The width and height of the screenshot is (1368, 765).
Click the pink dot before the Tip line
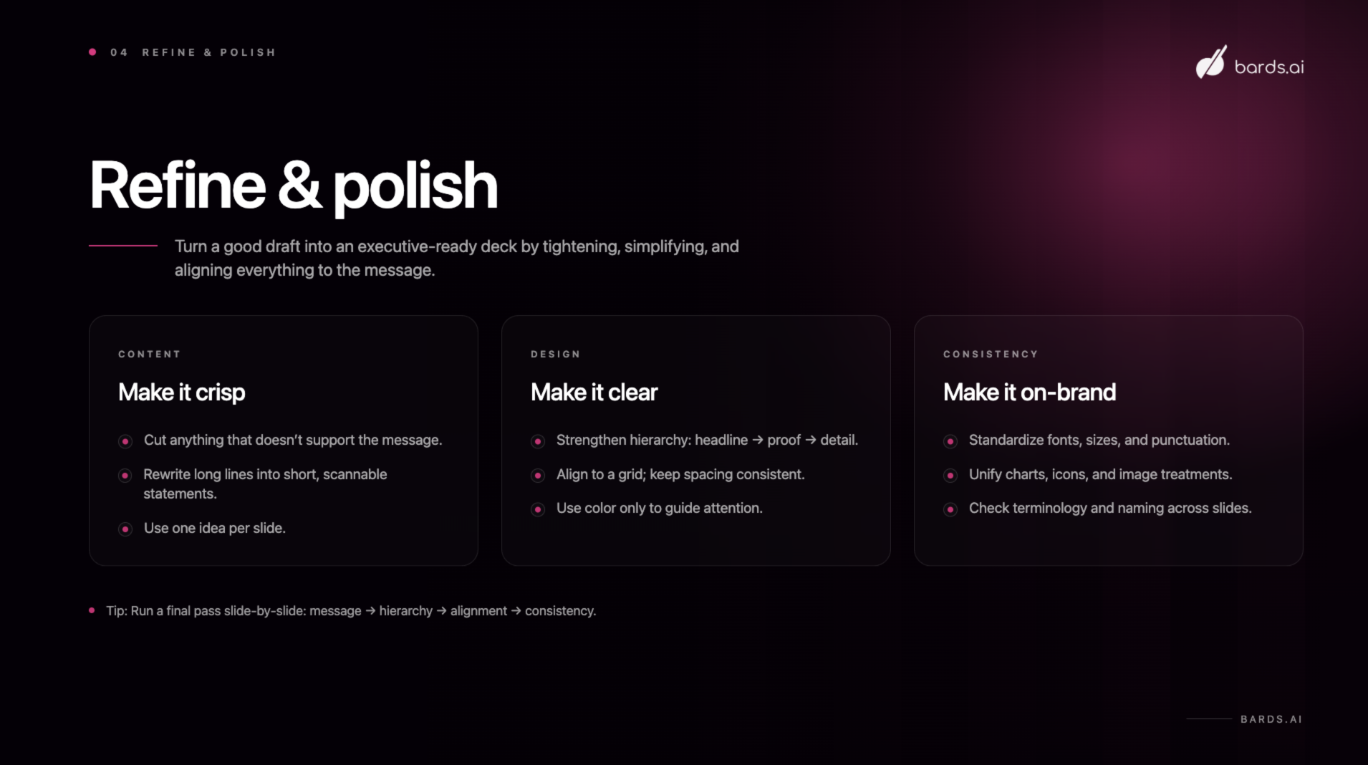click(x=92, y=610)
